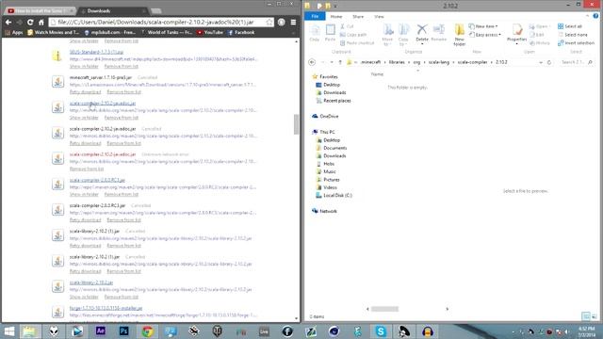Switch to Home tab in Explorer ribbon
This screenshot has width=603, height=339.
coord(336,17)
